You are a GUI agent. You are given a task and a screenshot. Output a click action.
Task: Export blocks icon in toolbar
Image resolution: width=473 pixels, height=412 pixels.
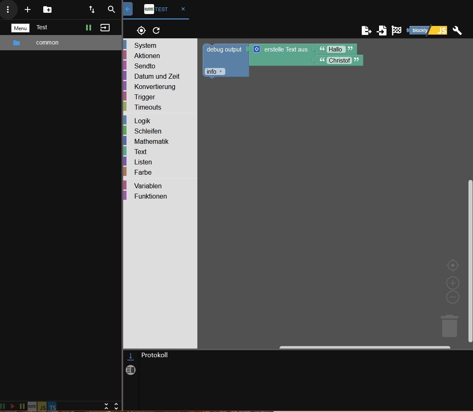pyautogui.click(x=366, y=30)
